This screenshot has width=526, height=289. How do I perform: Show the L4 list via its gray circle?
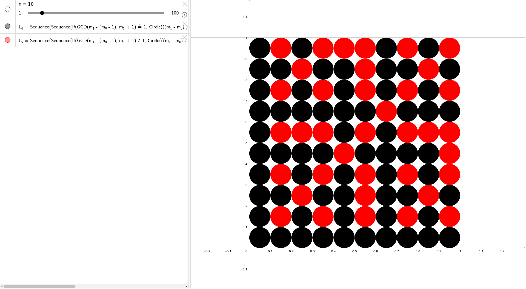coord(7,26)
